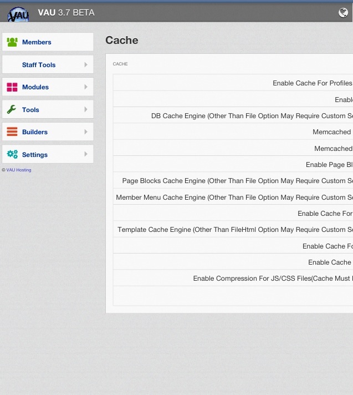Select the DB Cache Engine row
Viewport: 353px width, 395px height.
[252, 116]
